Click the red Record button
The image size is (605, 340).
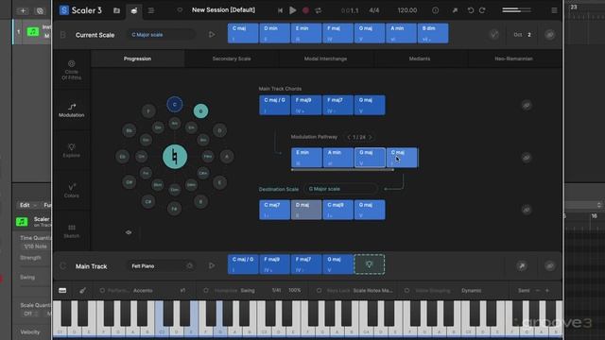(305, 10)
